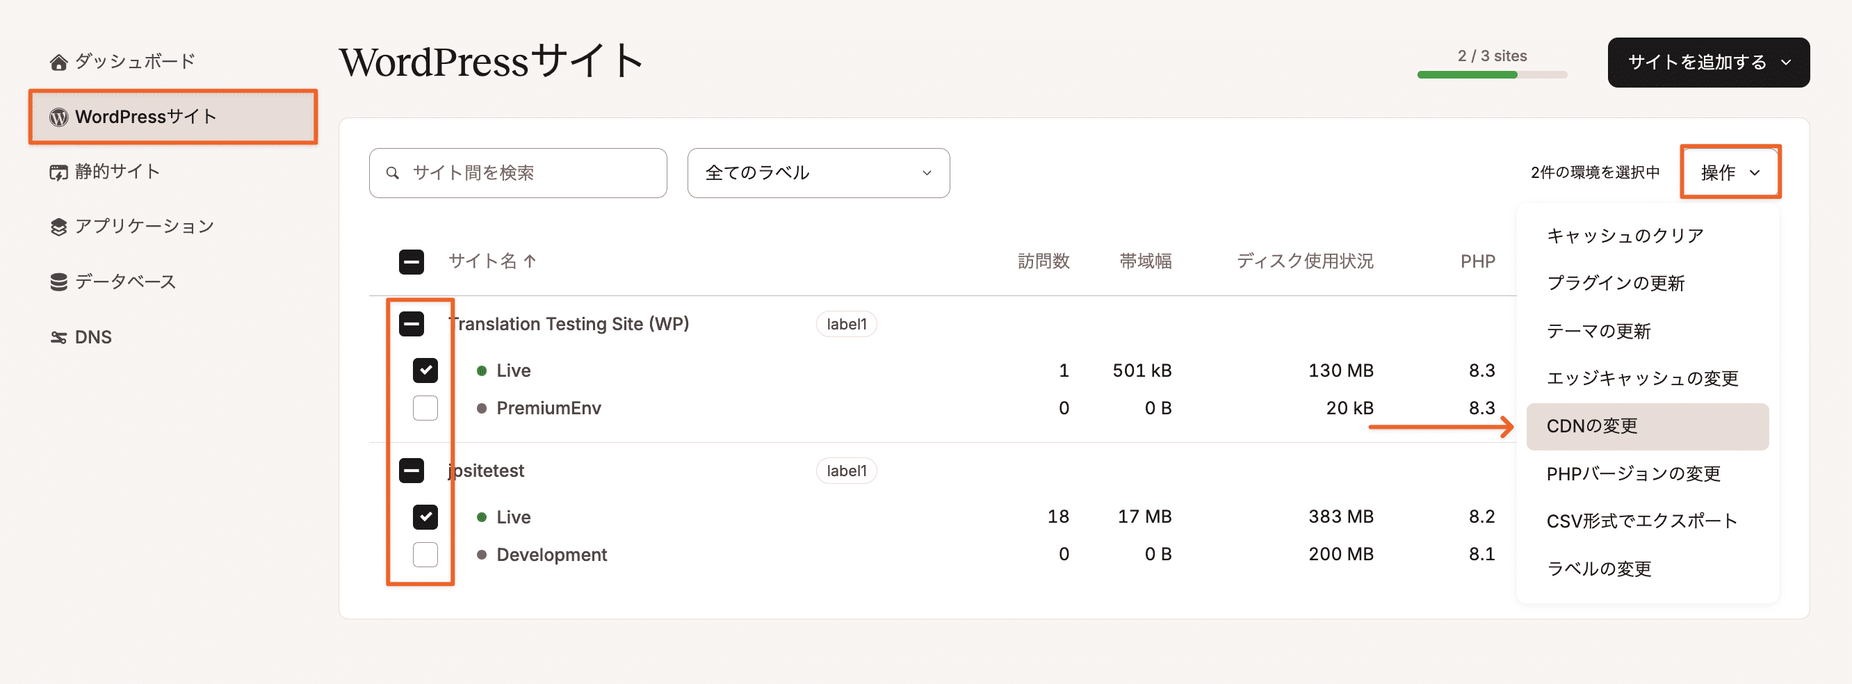
Task: Collapse the 操作 actions dropdown
Action: click(1729, 172)
